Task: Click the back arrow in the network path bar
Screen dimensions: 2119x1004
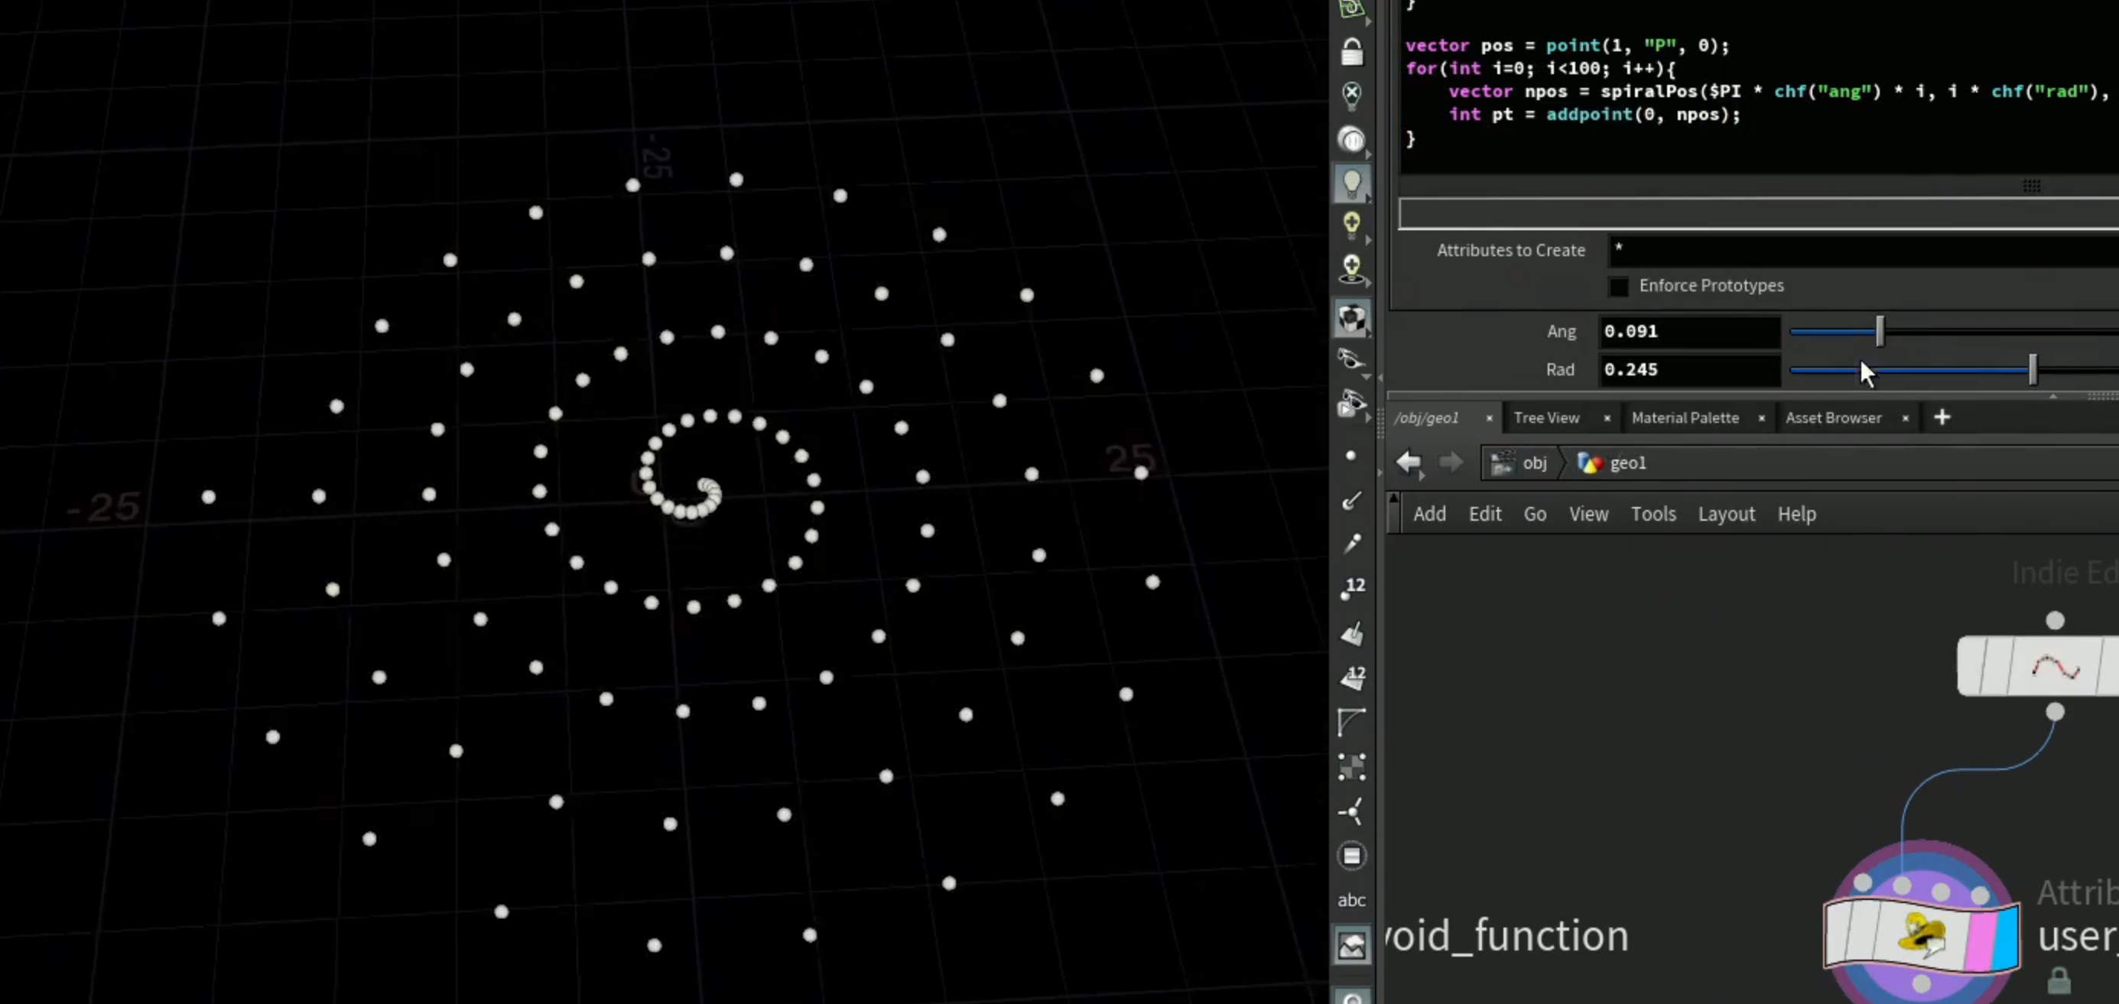Action: pos(1409,462)
